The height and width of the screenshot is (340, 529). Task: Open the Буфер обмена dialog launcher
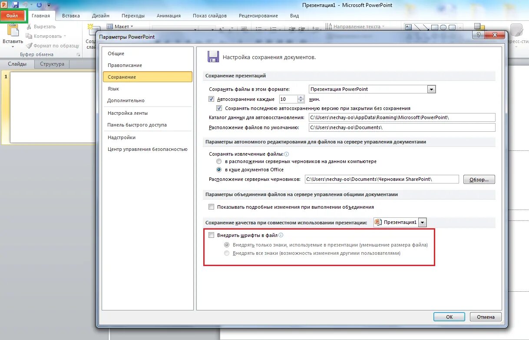[x=79, y=55]
